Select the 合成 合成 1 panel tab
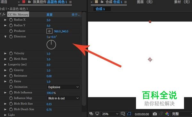 [114, 2]
